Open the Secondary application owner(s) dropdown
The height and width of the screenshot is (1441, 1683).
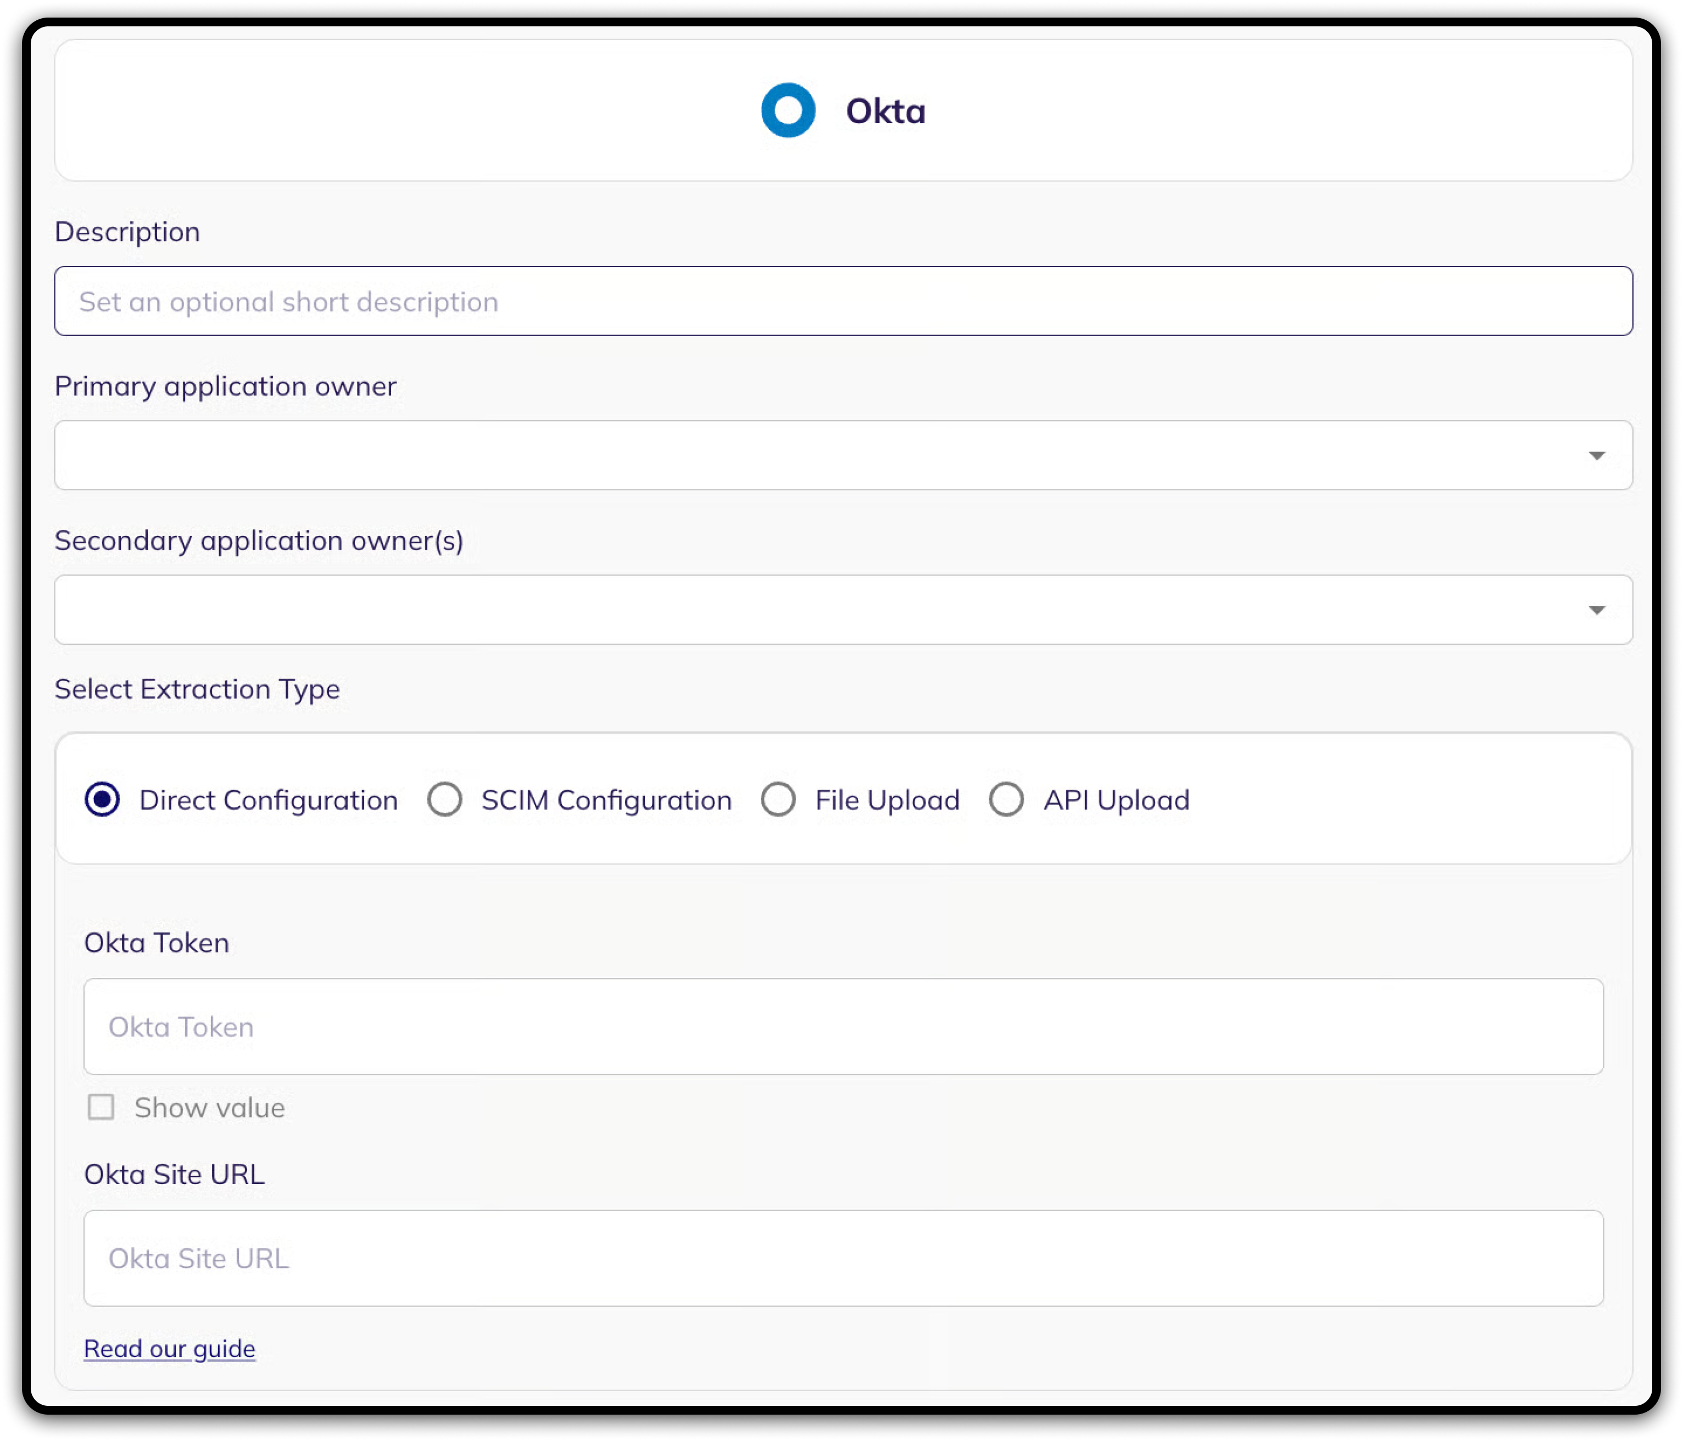812,609
